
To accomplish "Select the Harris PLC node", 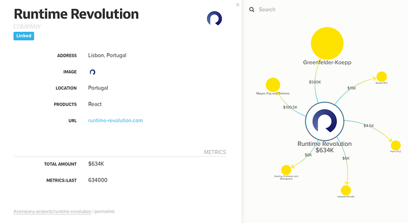I will [x=396, y=145].
